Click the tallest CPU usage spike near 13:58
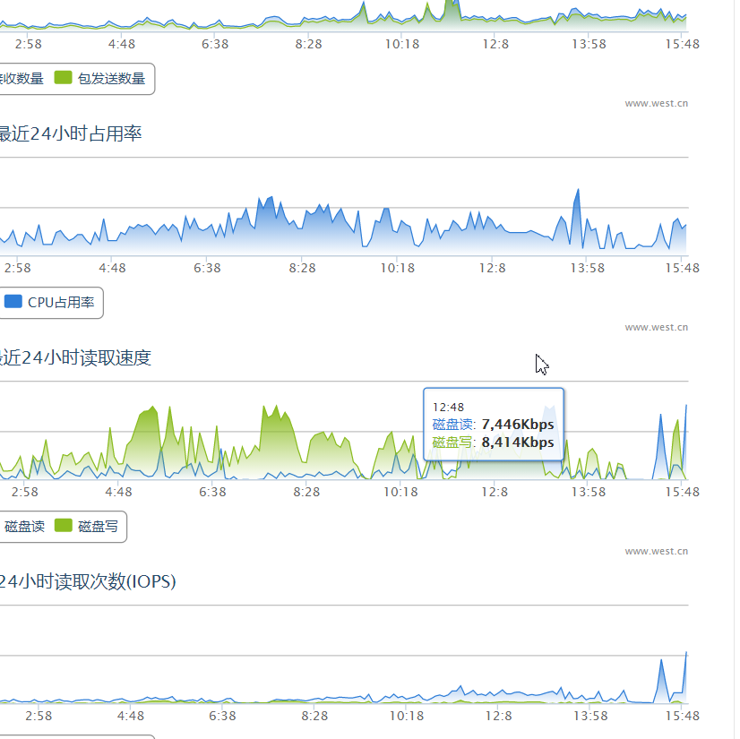The height and width of the screenshot is (739, 740). point(578,191)
